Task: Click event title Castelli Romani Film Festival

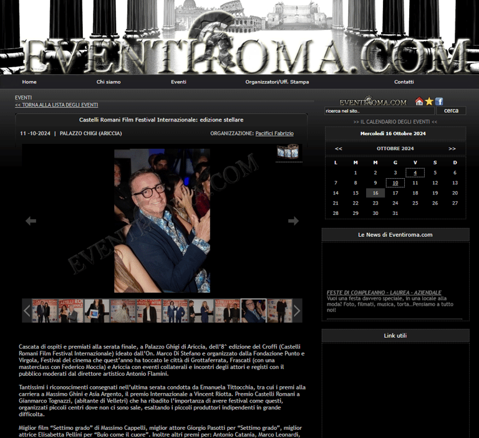Action: 162,120
